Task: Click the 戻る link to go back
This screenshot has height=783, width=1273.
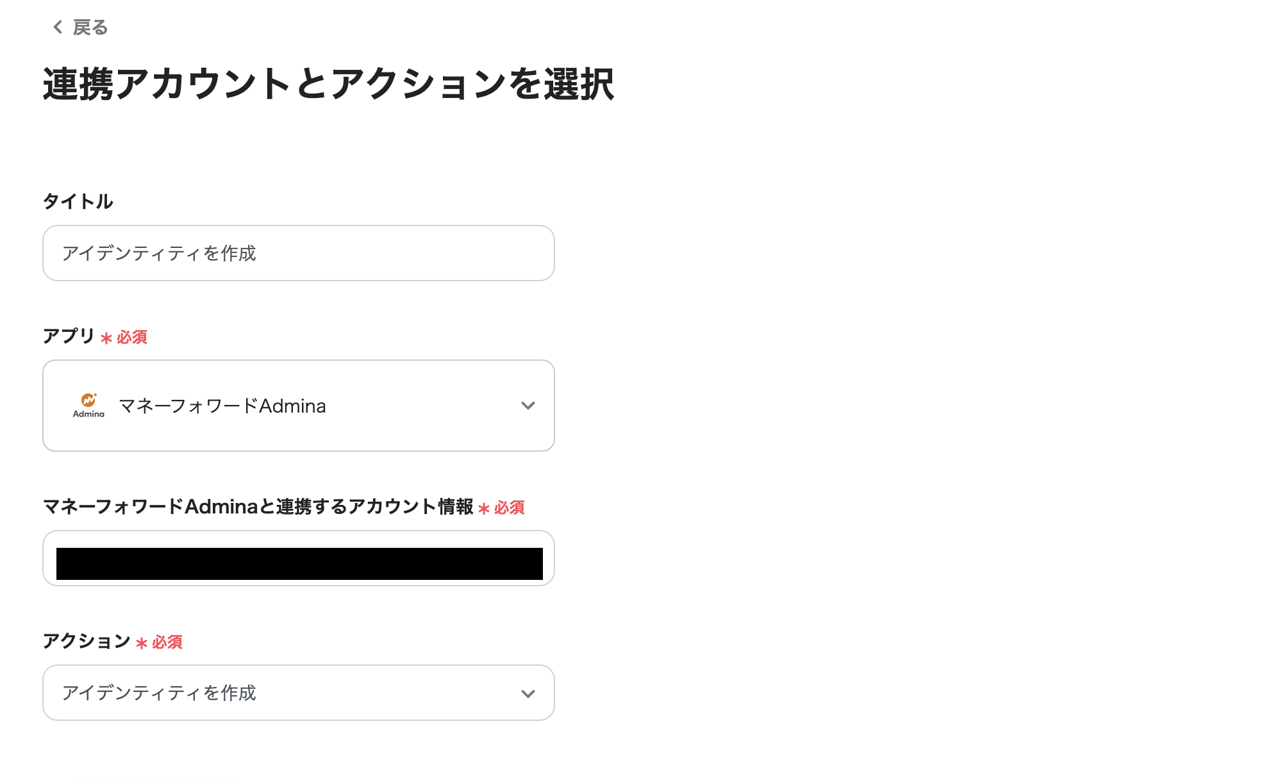Action: (x=89, y=27)
